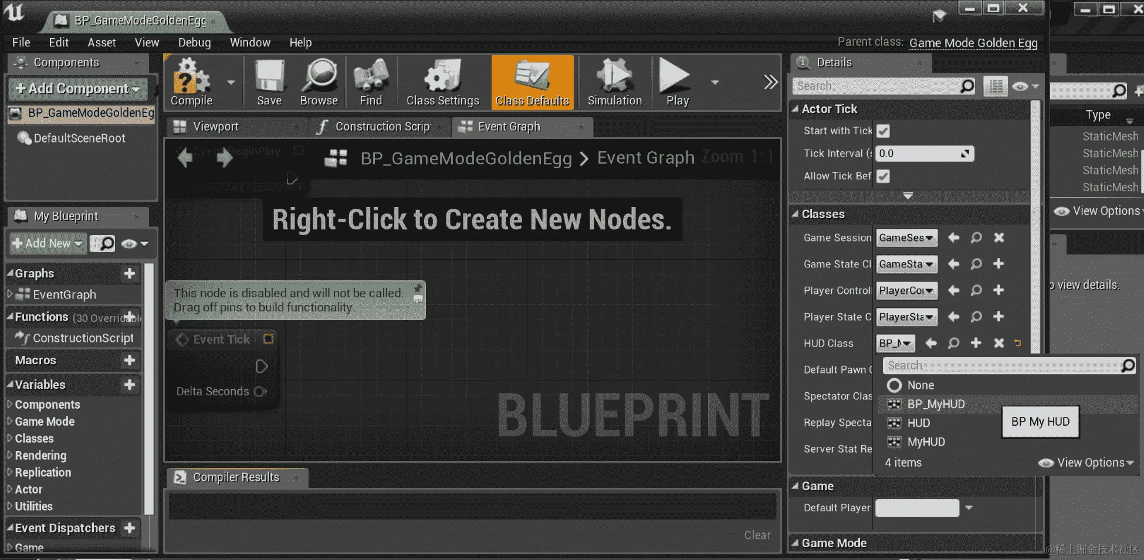Expand advanced Actor Tick properties arrow

point(908,195)
